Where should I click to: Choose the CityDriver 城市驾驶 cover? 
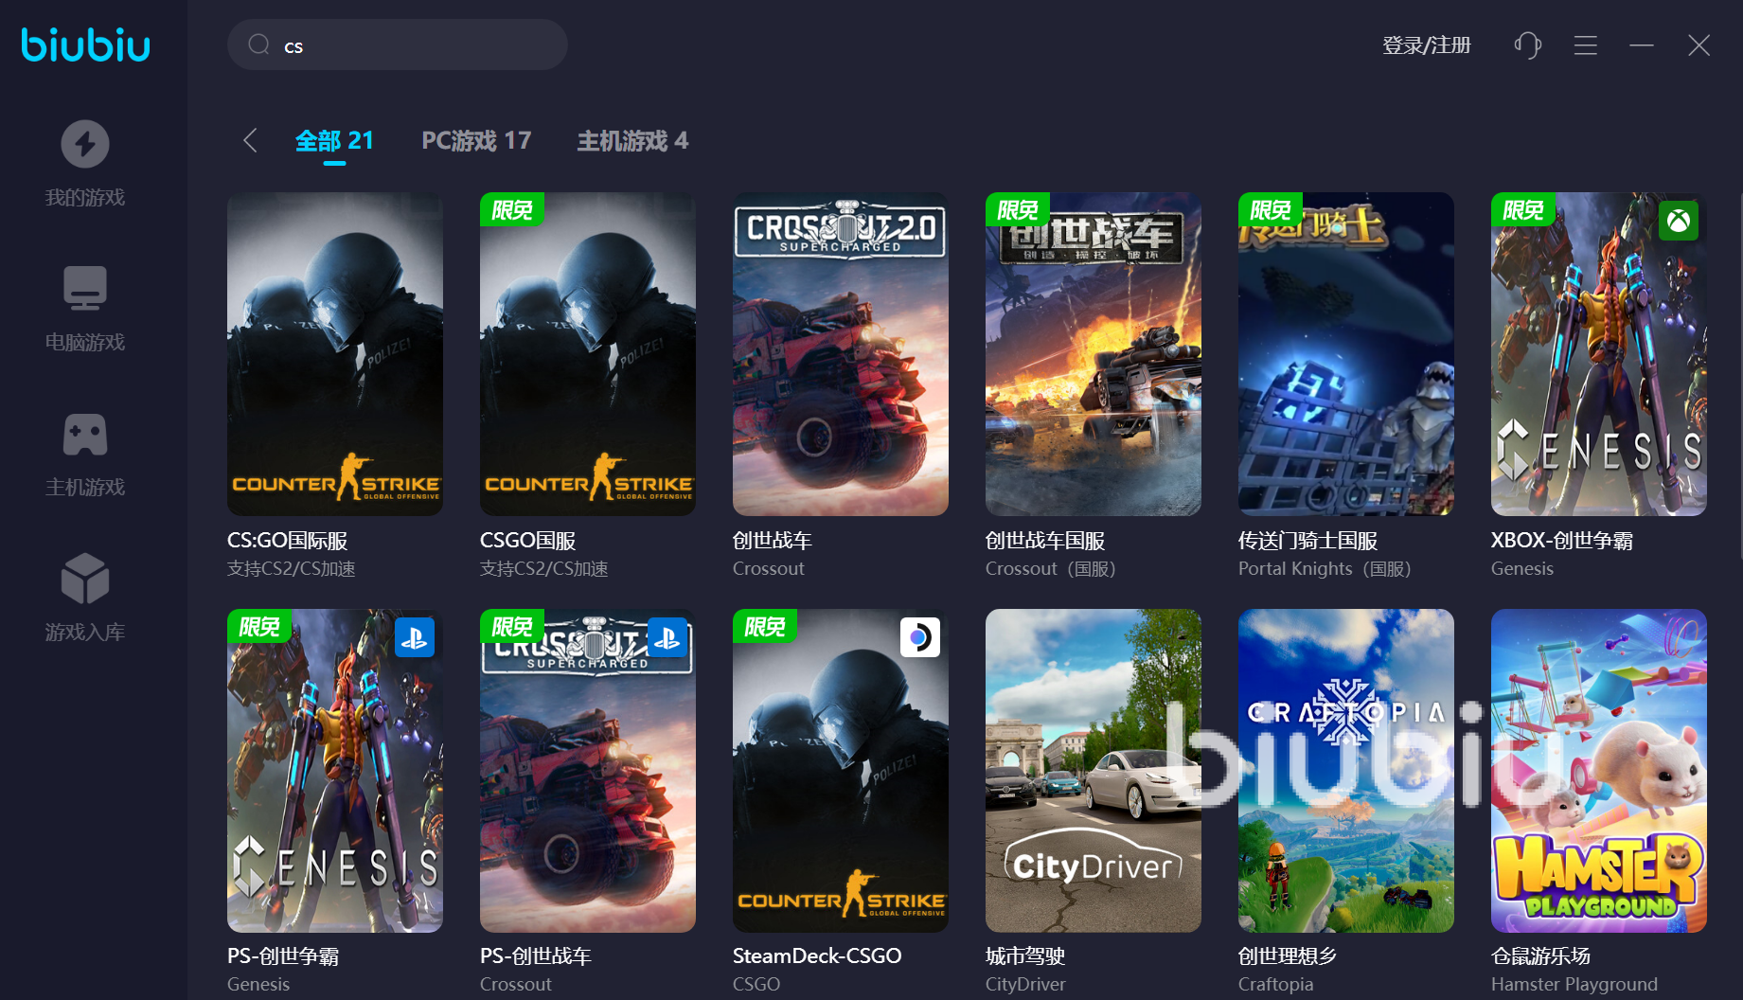[1093, 770]
